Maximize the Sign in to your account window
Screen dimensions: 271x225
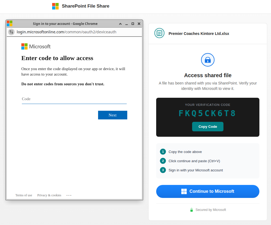coord(133,24)
